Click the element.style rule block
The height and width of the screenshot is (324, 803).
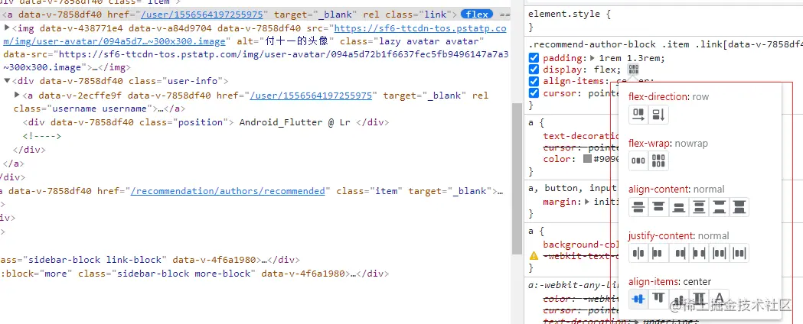(x=570, y=21)
